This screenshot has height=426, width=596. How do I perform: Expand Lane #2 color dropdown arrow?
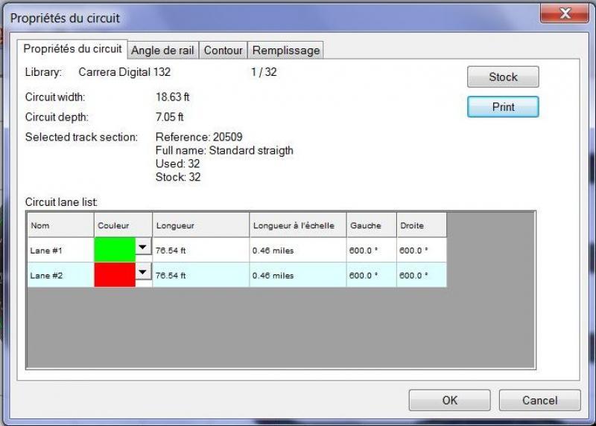coord(143,273)
